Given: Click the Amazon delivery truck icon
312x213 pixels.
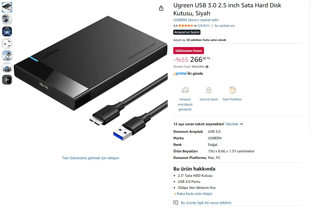Looking at the screenshot, I should click(x=185, y=90).
